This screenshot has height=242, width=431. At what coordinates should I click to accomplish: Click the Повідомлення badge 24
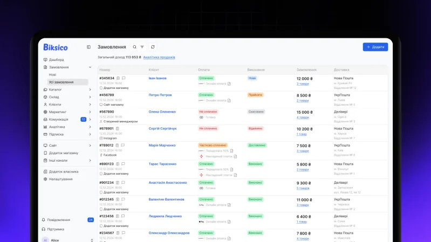pos(91,220)
